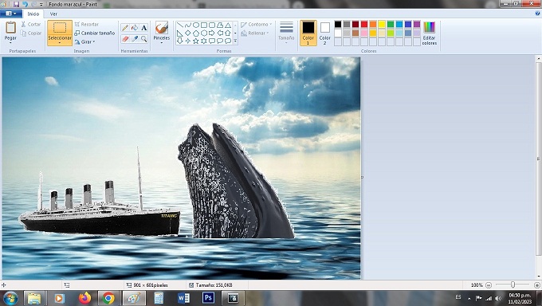Click the Pegar clipboard icon
Image resolution: width=542 pixels, height=306 pixels.
[x=10, y=28]
